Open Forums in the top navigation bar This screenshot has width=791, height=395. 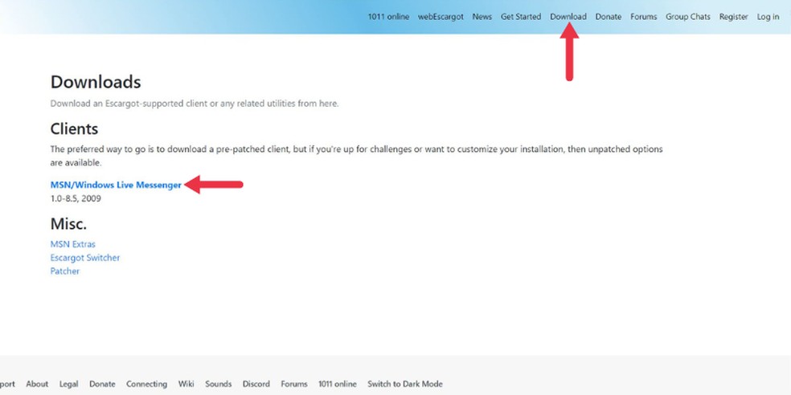click(x=643, y=17)
